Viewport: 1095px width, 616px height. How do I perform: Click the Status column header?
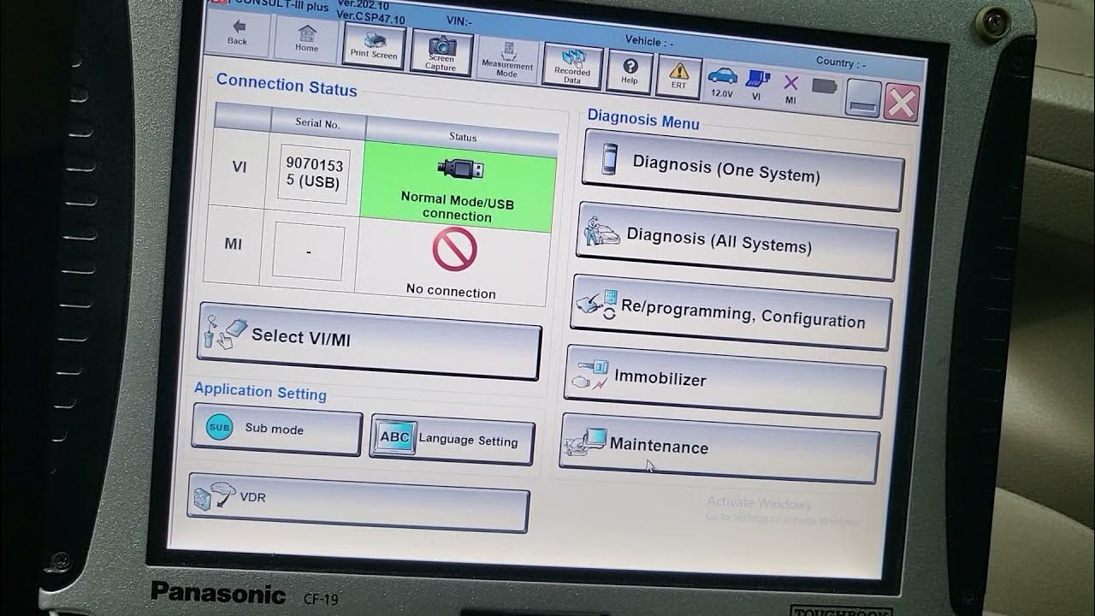coord(463,136)
